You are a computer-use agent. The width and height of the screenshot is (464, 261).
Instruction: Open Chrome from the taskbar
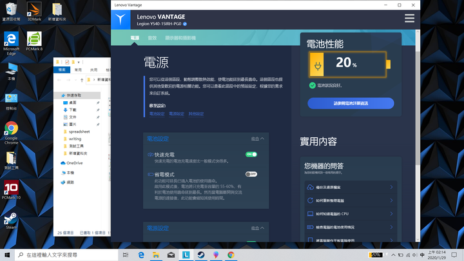[x=231, y=255]
